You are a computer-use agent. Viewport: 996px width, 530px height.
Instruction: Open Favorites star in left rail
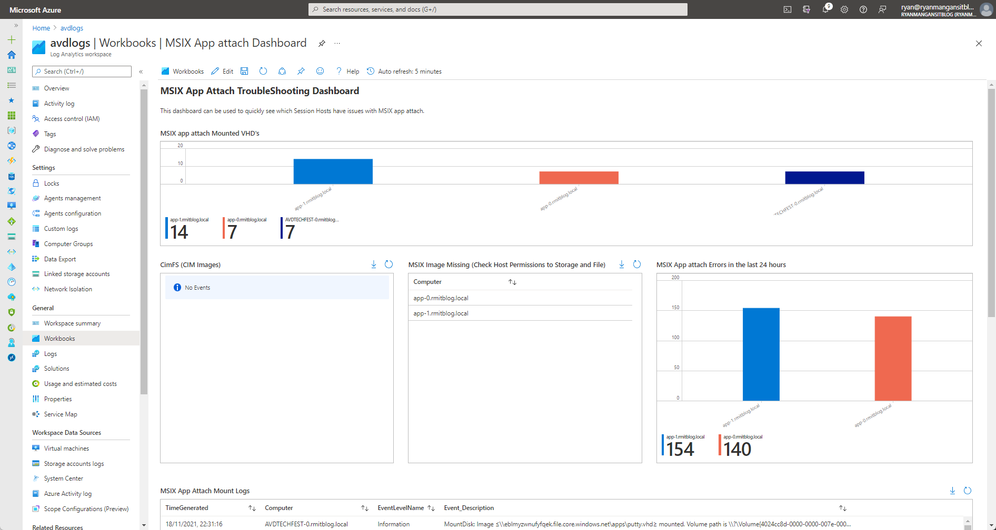click(x=12, y=100)
